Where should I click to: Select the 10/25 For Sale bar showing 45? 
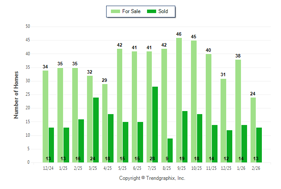[194, 101]
